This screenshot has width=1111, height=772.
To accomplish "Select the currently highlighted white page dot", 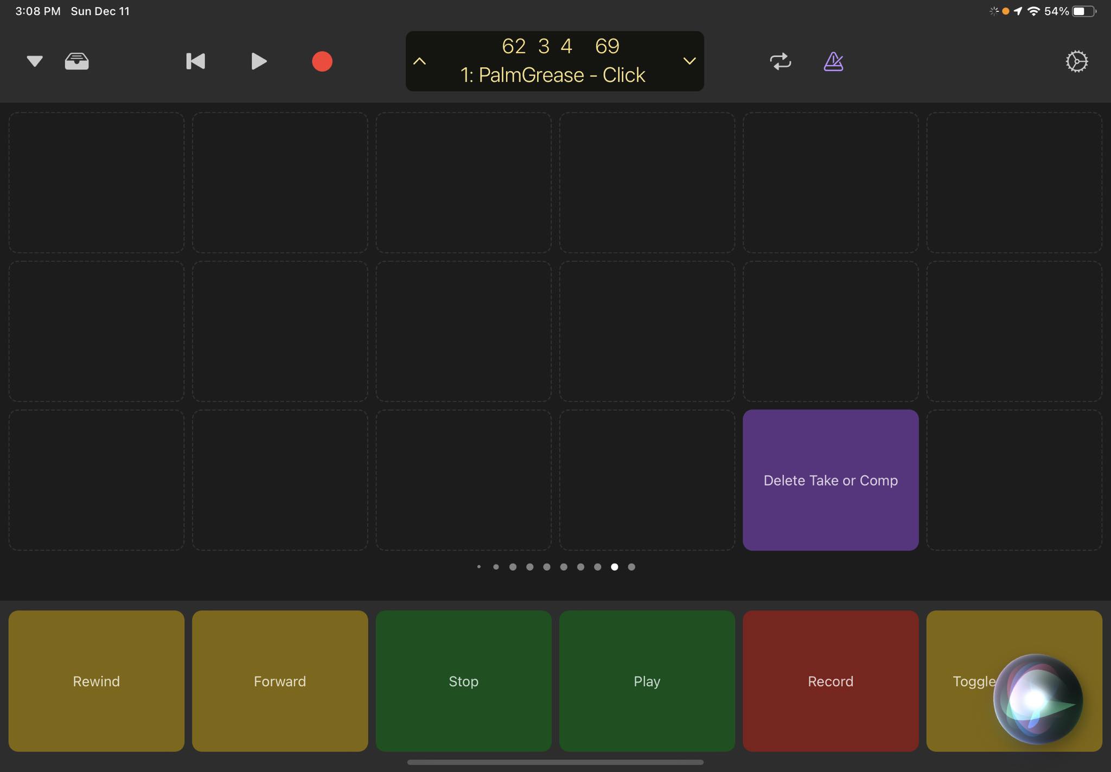I will click(615, 567).
